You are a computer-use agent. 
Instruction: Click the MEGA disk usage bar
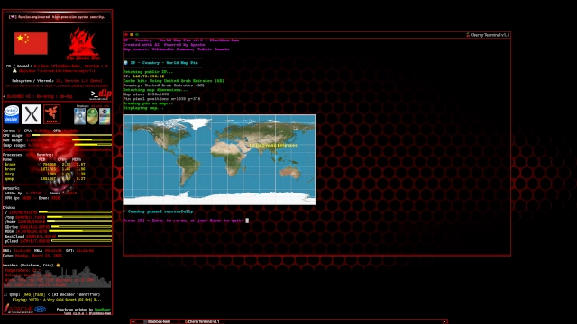pyautogui.click(x=80, y=231)
